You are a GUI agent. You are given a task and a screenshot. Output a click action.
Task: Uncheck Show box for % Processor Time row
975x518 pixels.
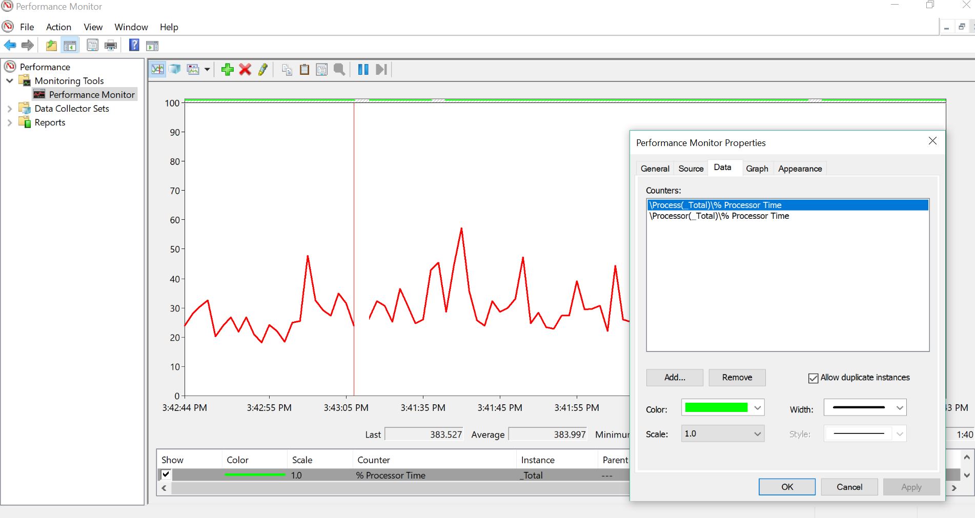coord(166,474)
